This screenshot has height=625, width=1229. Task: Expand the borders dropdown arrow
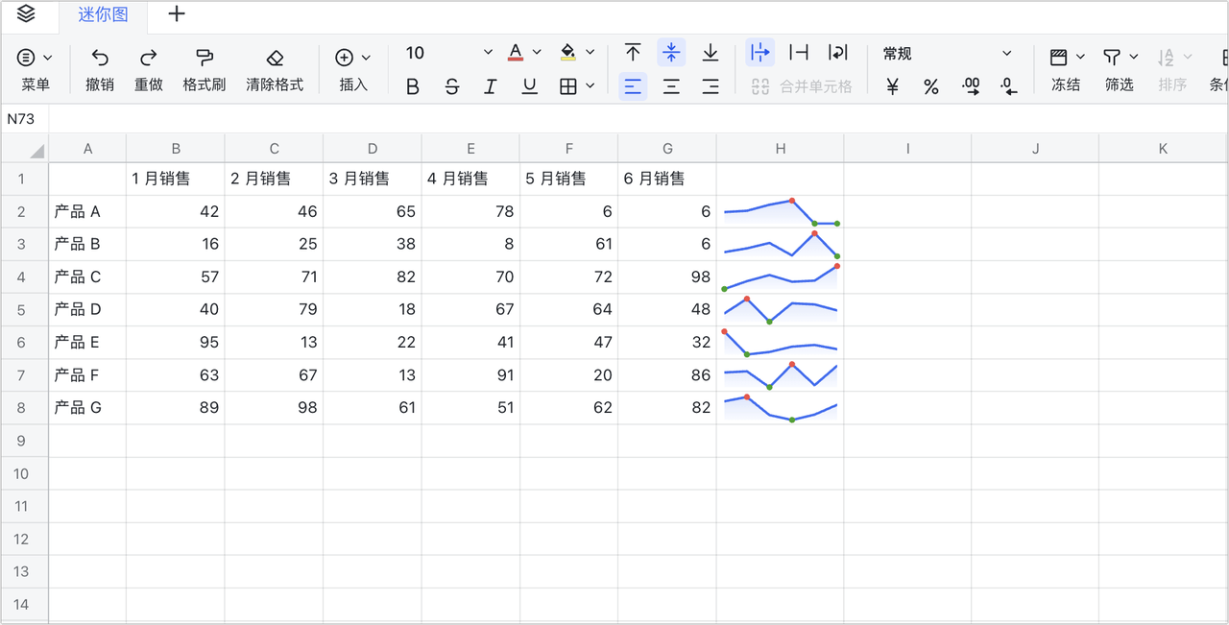click(590, 86)
